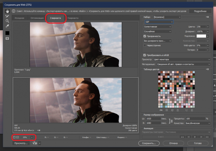Click the В height field showing 1080
This screenshot has width=216, height=151.
tap(154, 123)
